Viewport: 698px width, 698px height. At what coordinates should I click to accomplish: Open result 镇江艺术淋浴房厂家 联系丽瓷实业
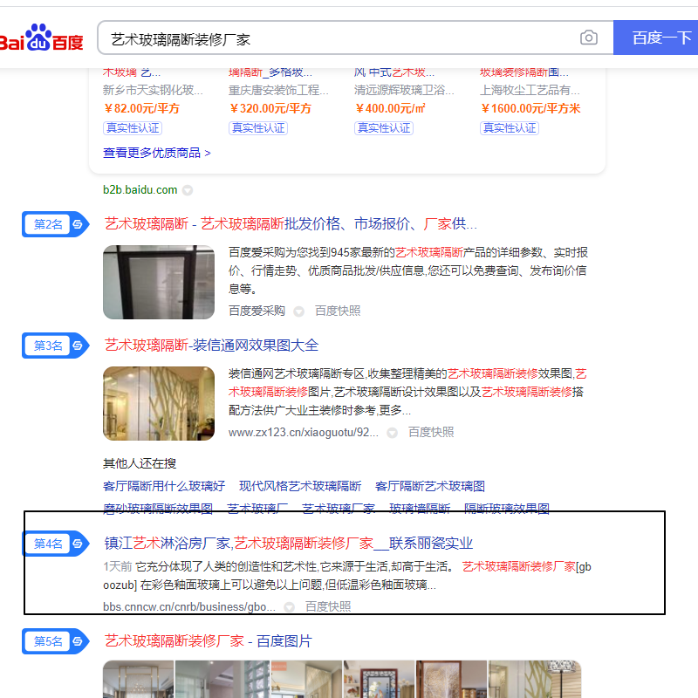[289, 543]
